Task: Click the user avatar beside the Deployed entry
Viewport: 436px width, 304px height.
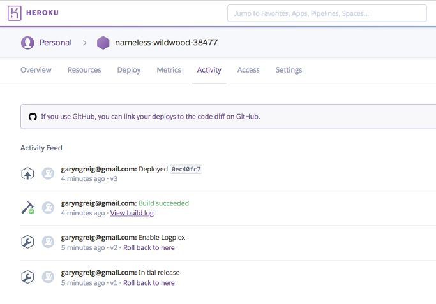Action: click(48, 173)
